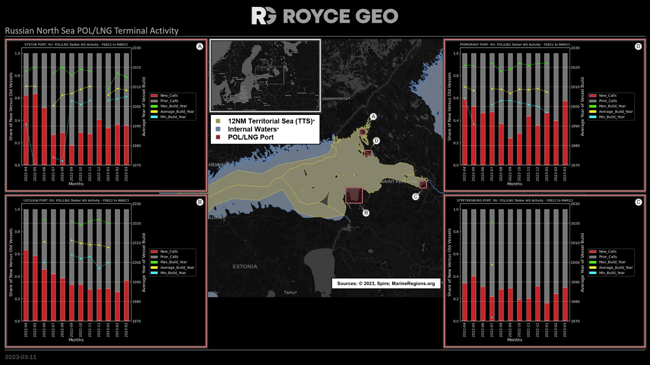The width and height of the screenshot is (650, 365).
Task: Click the 2022-04 bar in Ust-Luga chart
Action: coord(26,285)
